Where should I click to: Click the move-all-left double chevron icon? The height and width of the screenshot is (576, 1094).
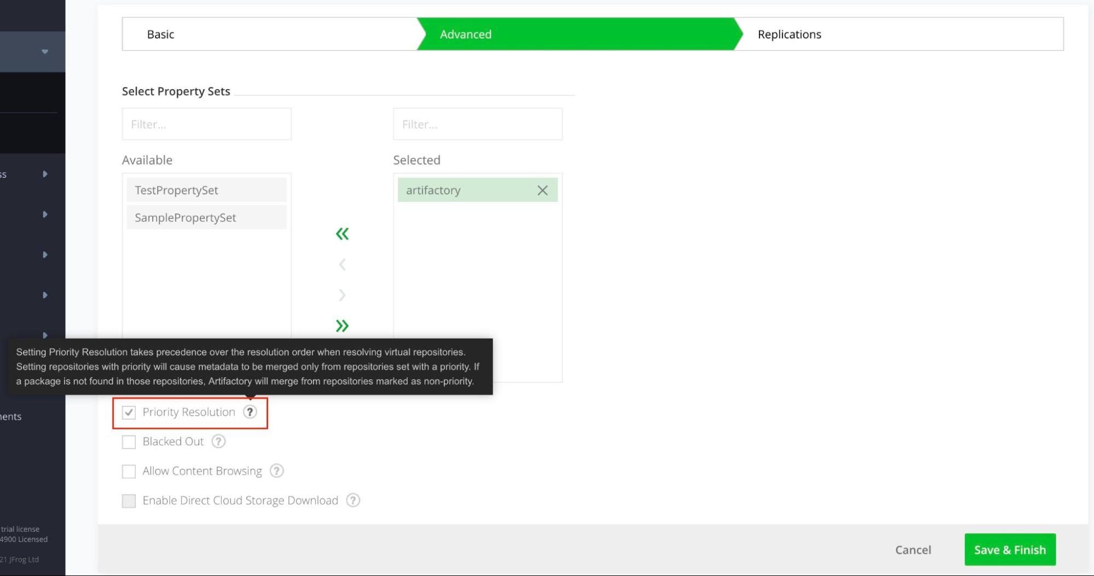click(x=342, y=234)
